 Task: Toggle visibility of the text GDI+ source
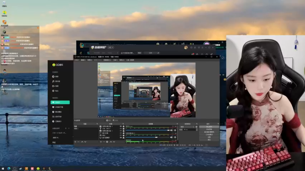(x=120, y=128)
